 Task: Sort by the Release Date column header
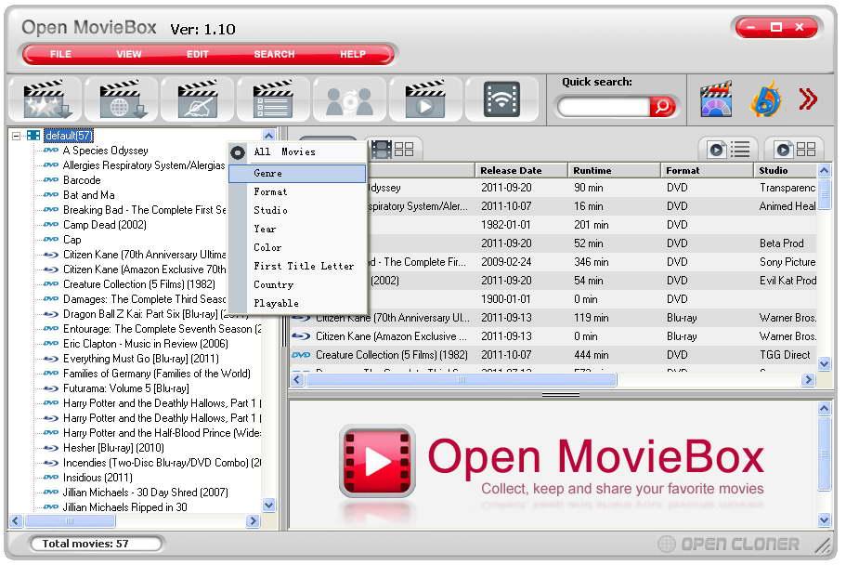521,170
